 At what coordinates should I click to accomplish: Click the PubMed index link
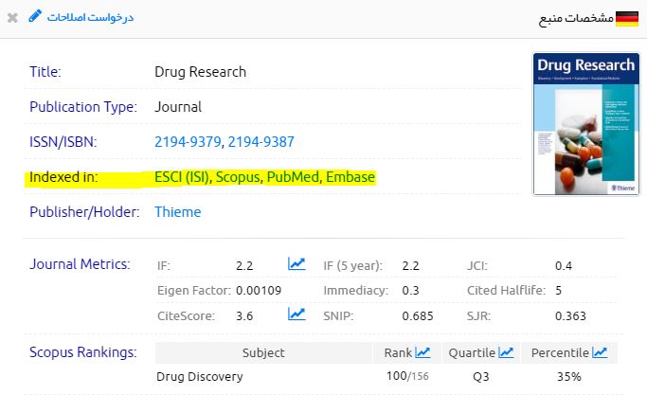click(294, 177)
